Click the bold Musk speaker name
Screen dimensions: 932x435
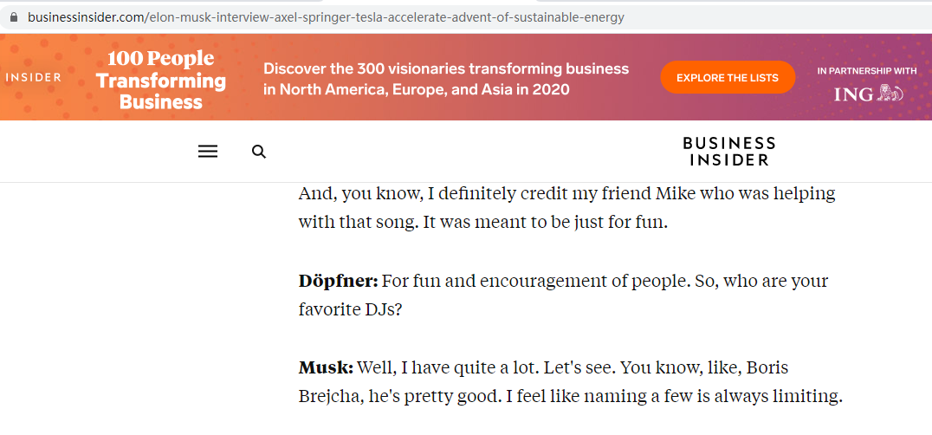point(326,368)
